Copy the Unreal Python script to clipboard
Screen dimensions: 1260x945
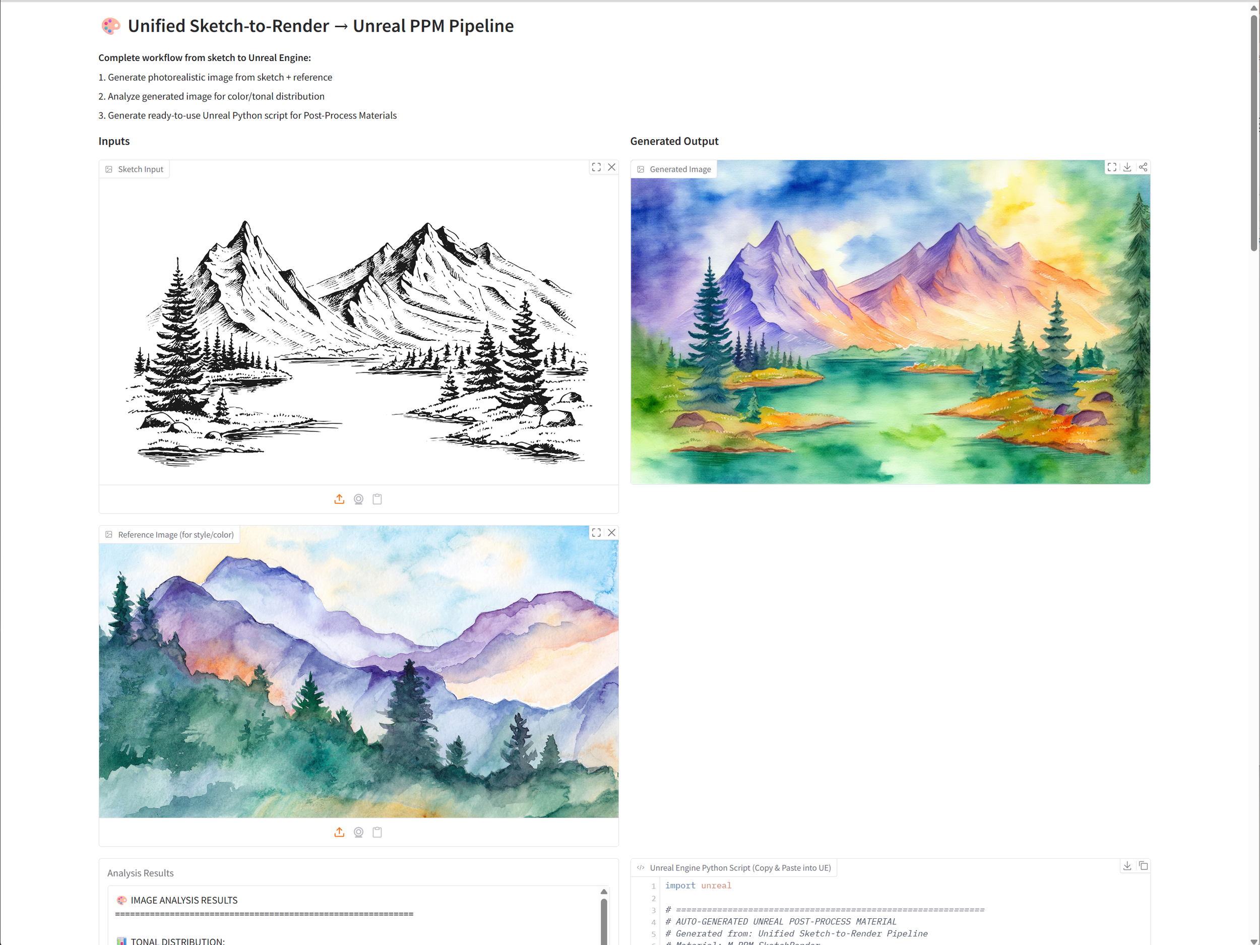(x=1143, y=866)
